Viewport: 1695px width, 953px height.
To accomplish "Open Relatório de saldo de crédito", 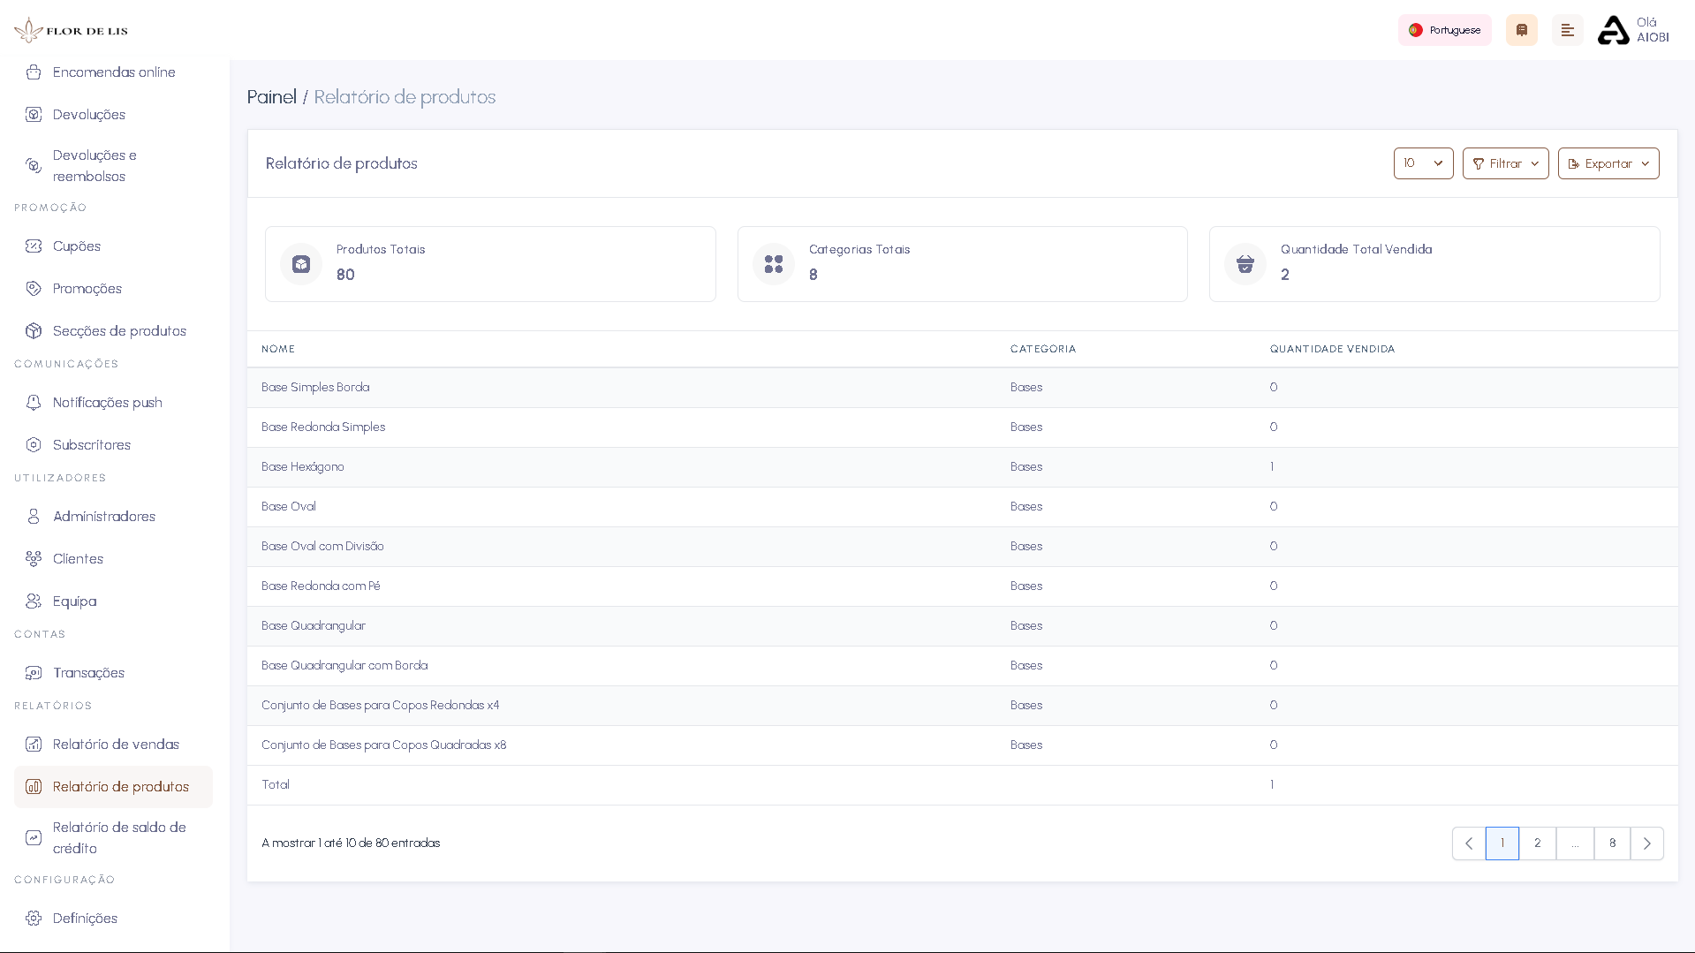I will pos(119,837).
